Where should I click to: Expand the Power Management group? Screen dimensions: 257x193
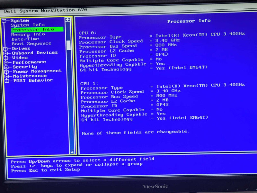[x=7, y=72]
